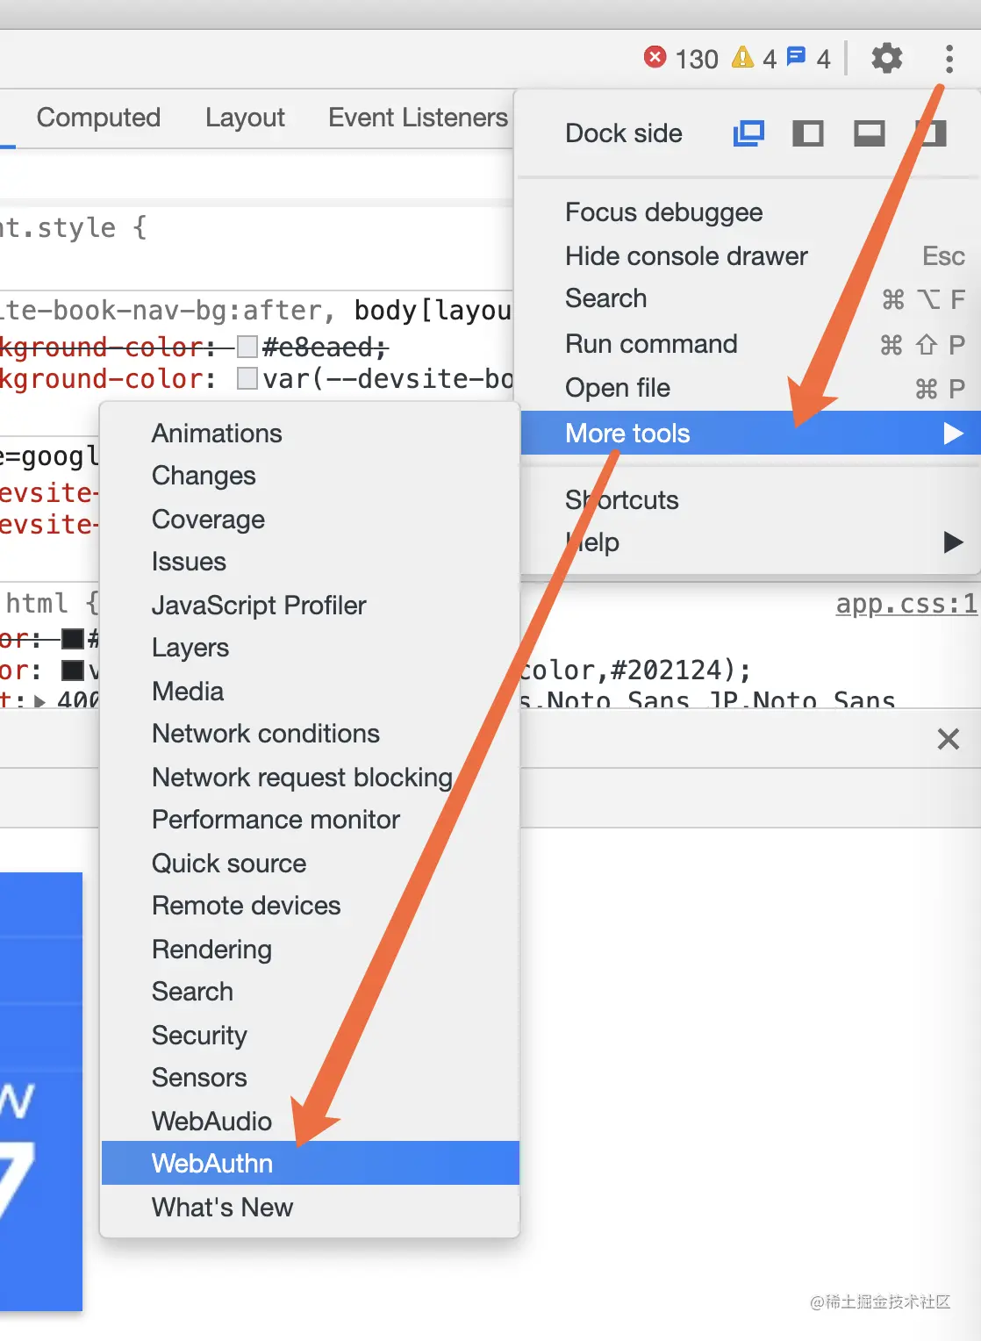Click the yellow warning count icon
This screenshot has width=981, height=1341.
[x=742, y=57]
